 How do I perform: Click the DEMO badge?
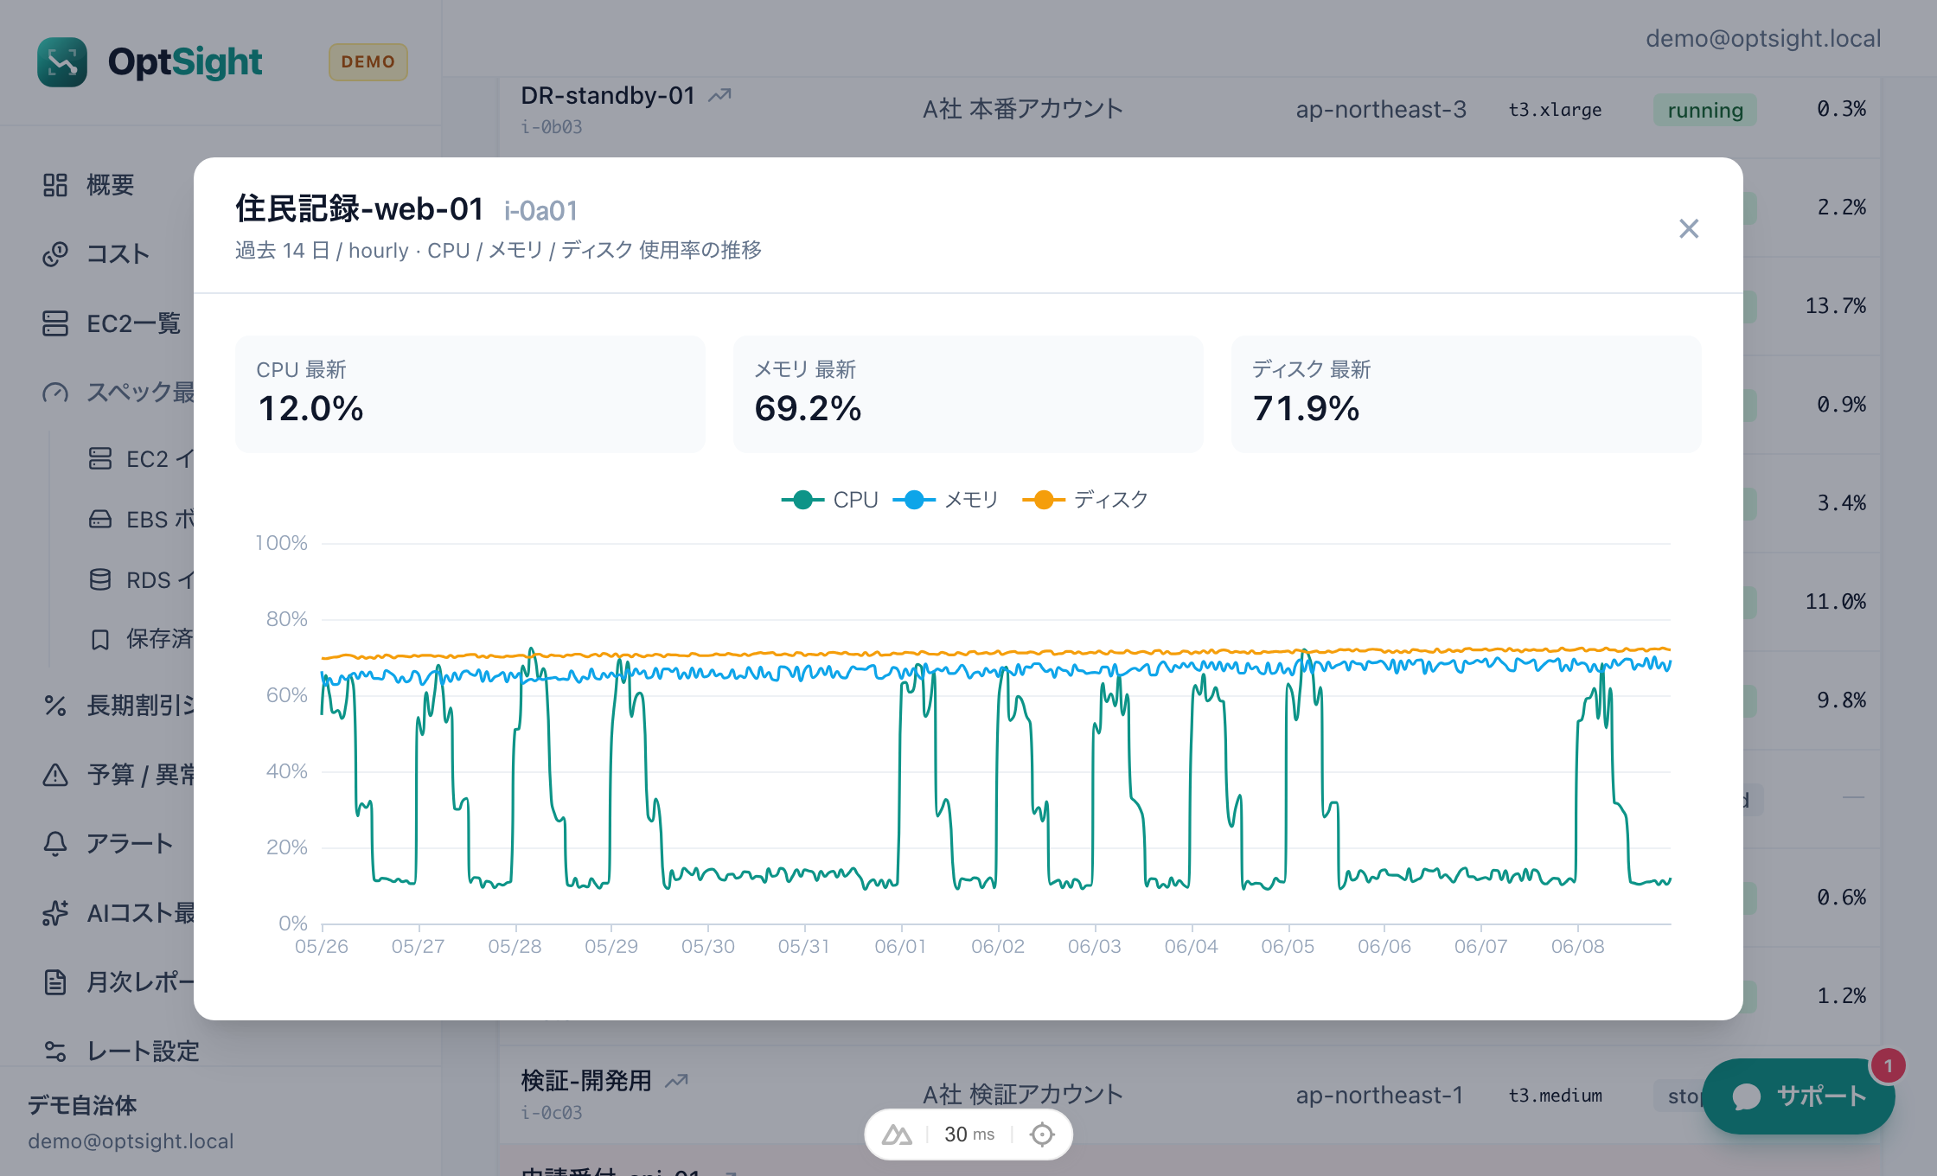click(368, 62)
